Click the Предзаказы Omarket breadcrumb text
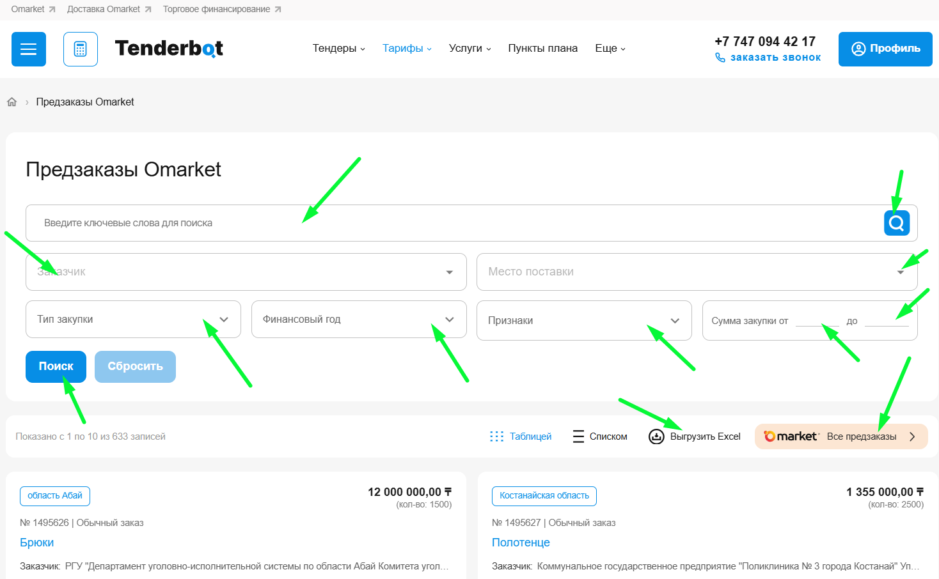This screenshot has height=579, width=939. click(x=85, y=102)
